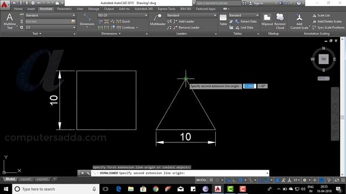Viewport: 346px width, 194px height.
Task: Open Windows Start menu
Action: [x=6, y=189]
